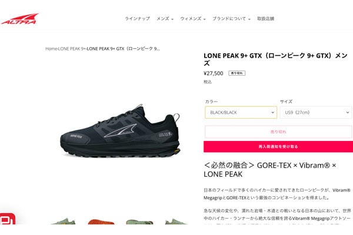Open the 取扱店舗 store locator link
This screenshot has width=353, height=235.
[x=266, y=19]
